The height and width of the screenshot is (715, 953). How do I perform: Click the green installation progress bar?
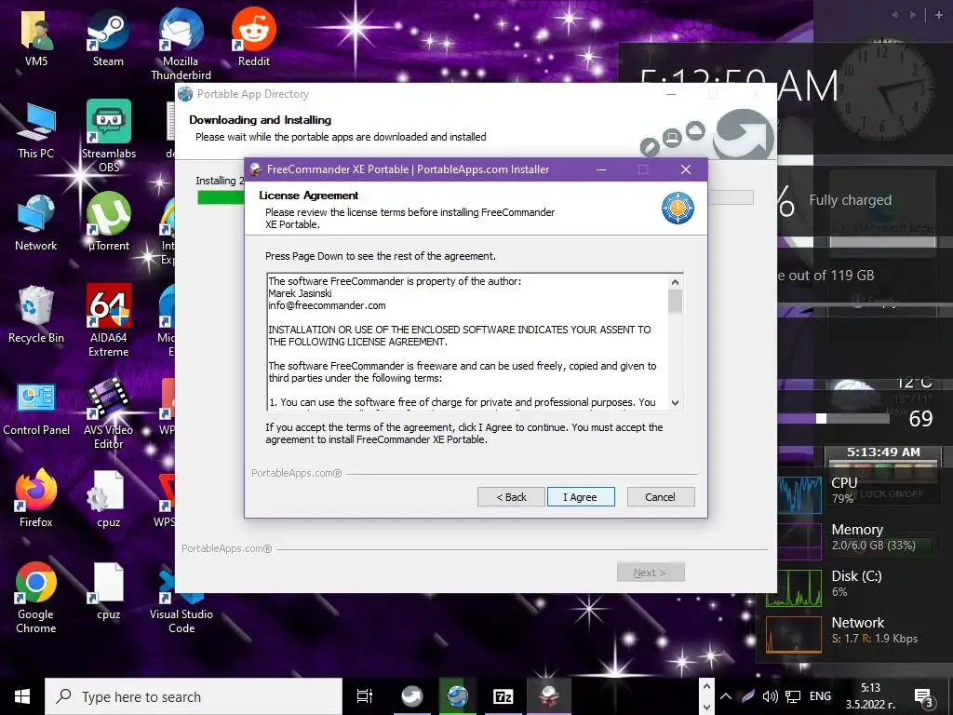pos(220,197)
